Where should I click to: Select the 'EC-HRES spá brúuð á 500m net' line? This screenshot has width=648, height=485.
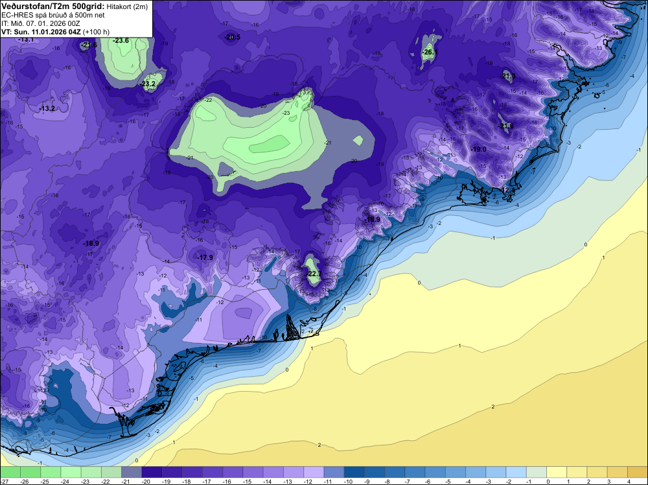click(53, 15)
